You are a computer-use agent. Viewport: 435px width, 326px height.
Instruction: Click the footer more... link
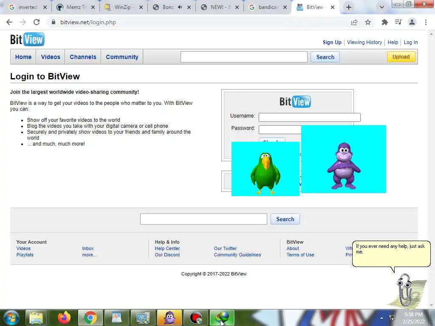tap(89, 255)
